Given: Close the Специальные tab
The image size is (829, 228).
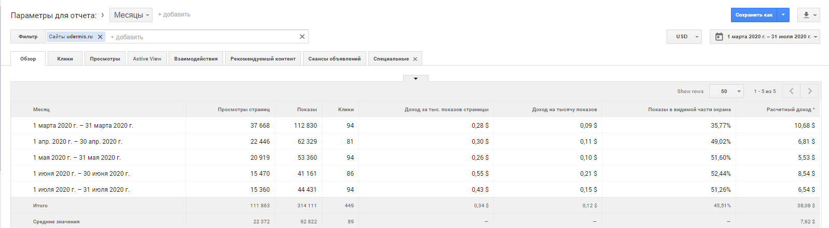Looking at the screenshot, I should 415,59.
